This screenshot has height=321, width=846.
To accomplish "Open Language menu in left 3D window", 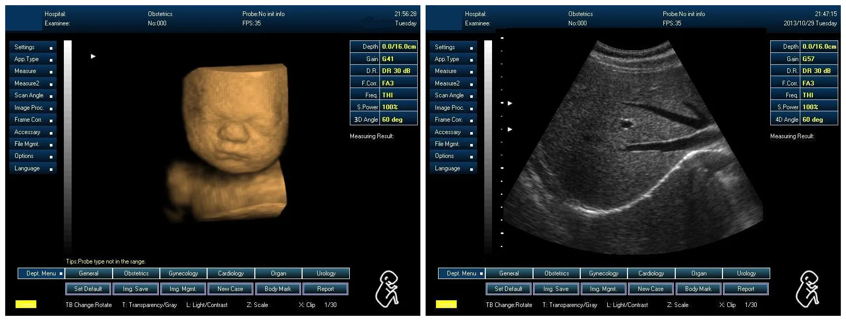I will tap(33, 168).
